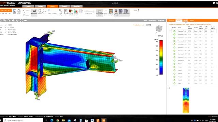This screenshot has height=122, width=218.
Task: Click the zoom window icon in view toolbar
Action: [5, 20]
